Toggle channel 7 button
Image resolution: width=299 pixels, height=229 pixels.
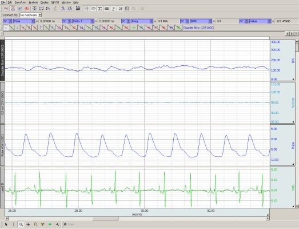pyautogui.click(x=41, y=28)
